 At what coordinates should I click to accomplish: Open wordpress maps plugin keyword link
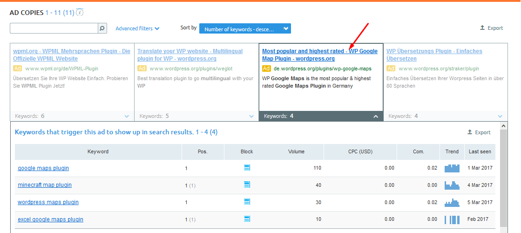(48, 202)
